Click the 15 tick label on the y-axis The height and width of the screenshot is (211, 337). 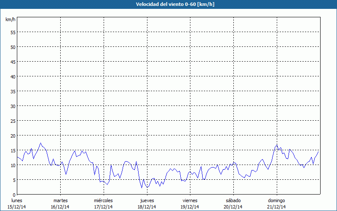tap(13, 150)
